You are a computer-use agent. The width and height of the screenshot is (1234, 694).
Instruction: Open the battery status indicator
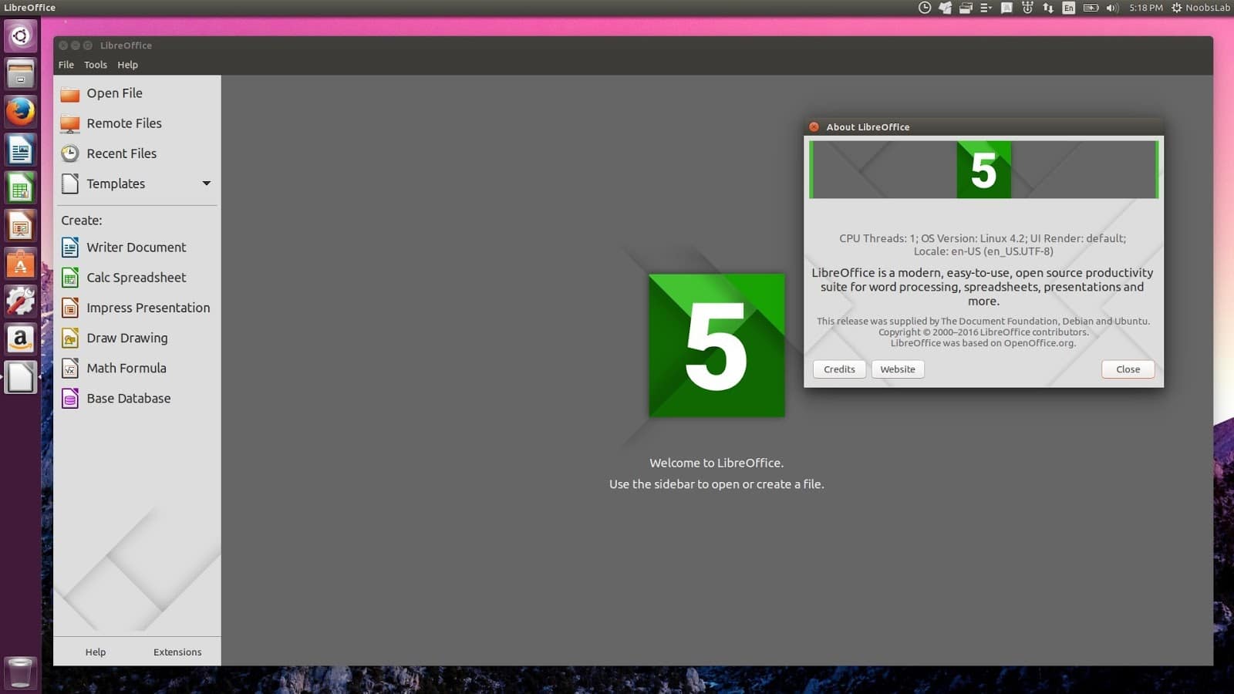point(1091,8)
